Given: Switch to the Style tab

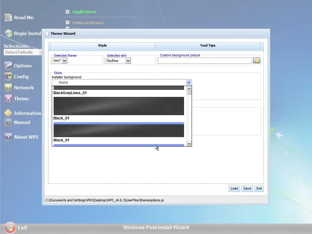Looking at the screenshot, I should click(x=102, y=45).
